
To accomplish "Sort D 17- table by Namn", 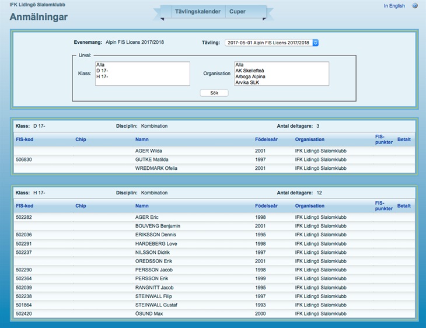I will point(142,139).
